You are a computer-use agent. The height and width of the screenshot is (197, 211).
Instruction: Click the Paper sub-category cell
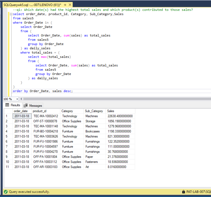(x=95, y=157)
